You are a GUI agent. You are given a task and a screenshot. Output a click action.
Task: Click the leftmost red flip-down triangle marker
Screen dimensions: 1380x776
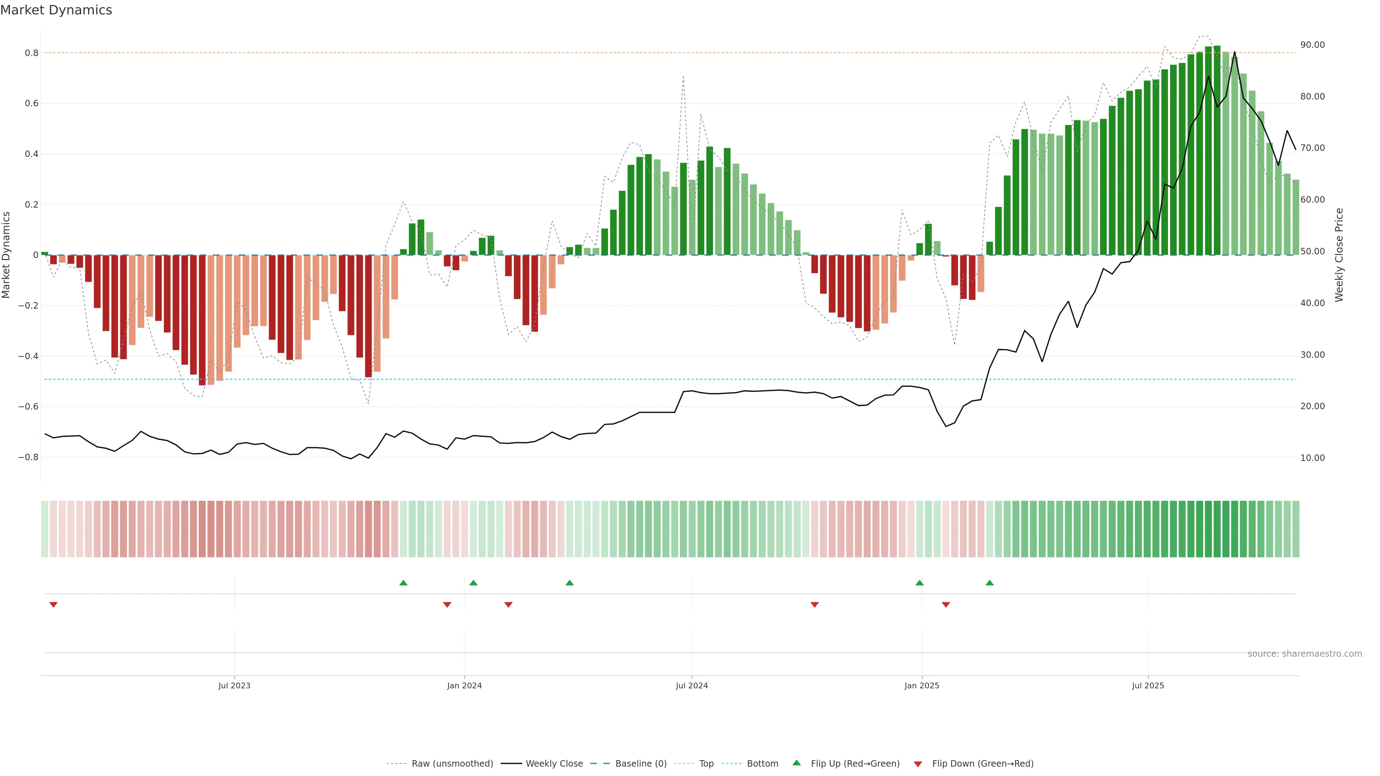point(53,605)
